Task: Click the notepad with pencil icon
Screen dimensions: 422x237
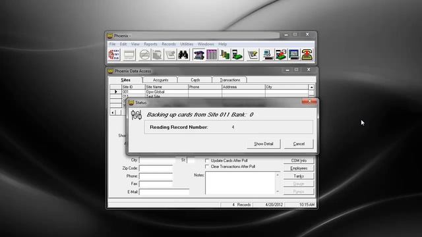Action: [253, 55]
